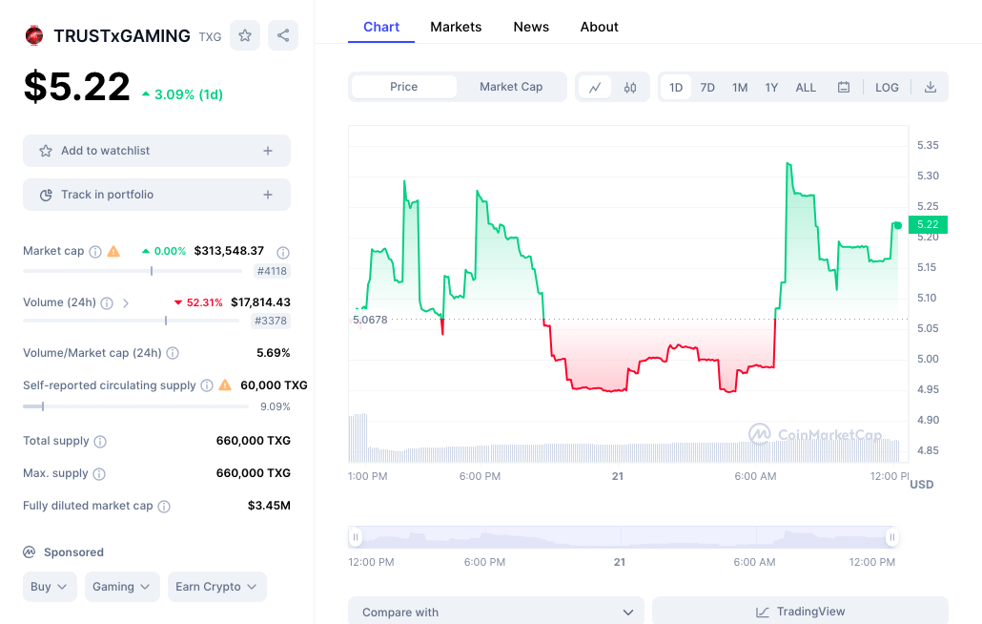The height and width of the screenshot is (624, 982).
Task: Click the $3.45M fully diluted value
Action: tap(269, 506)
